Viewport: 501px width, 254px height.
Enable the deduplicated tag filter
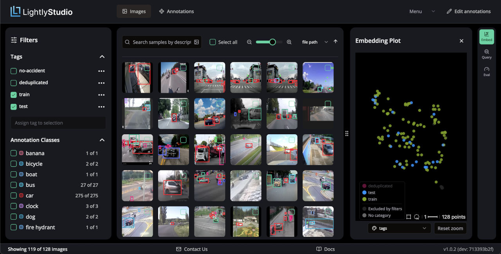[x=14, y=83]
